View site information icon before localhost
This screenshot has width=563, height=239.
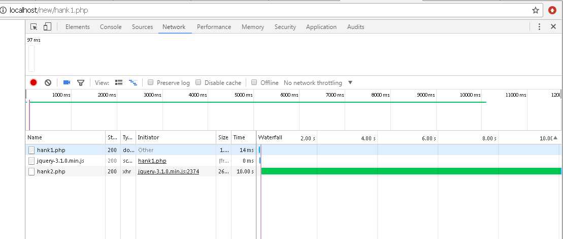3,10
